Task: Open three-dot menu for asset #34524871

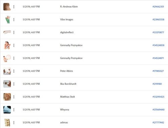Action: coord(14,58)
